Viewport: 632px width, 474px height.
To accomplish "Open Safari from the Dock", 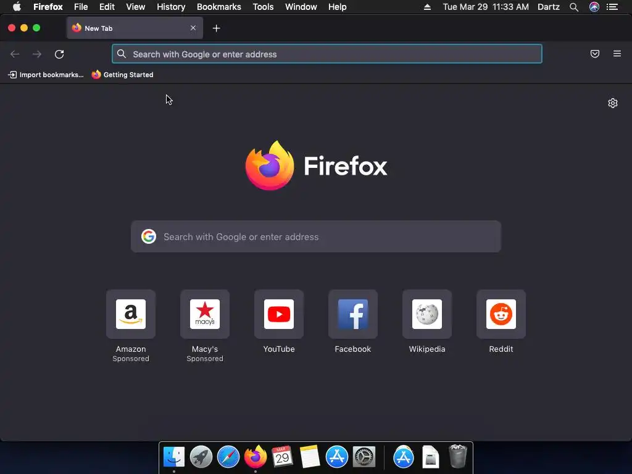I will coord(228,457).
